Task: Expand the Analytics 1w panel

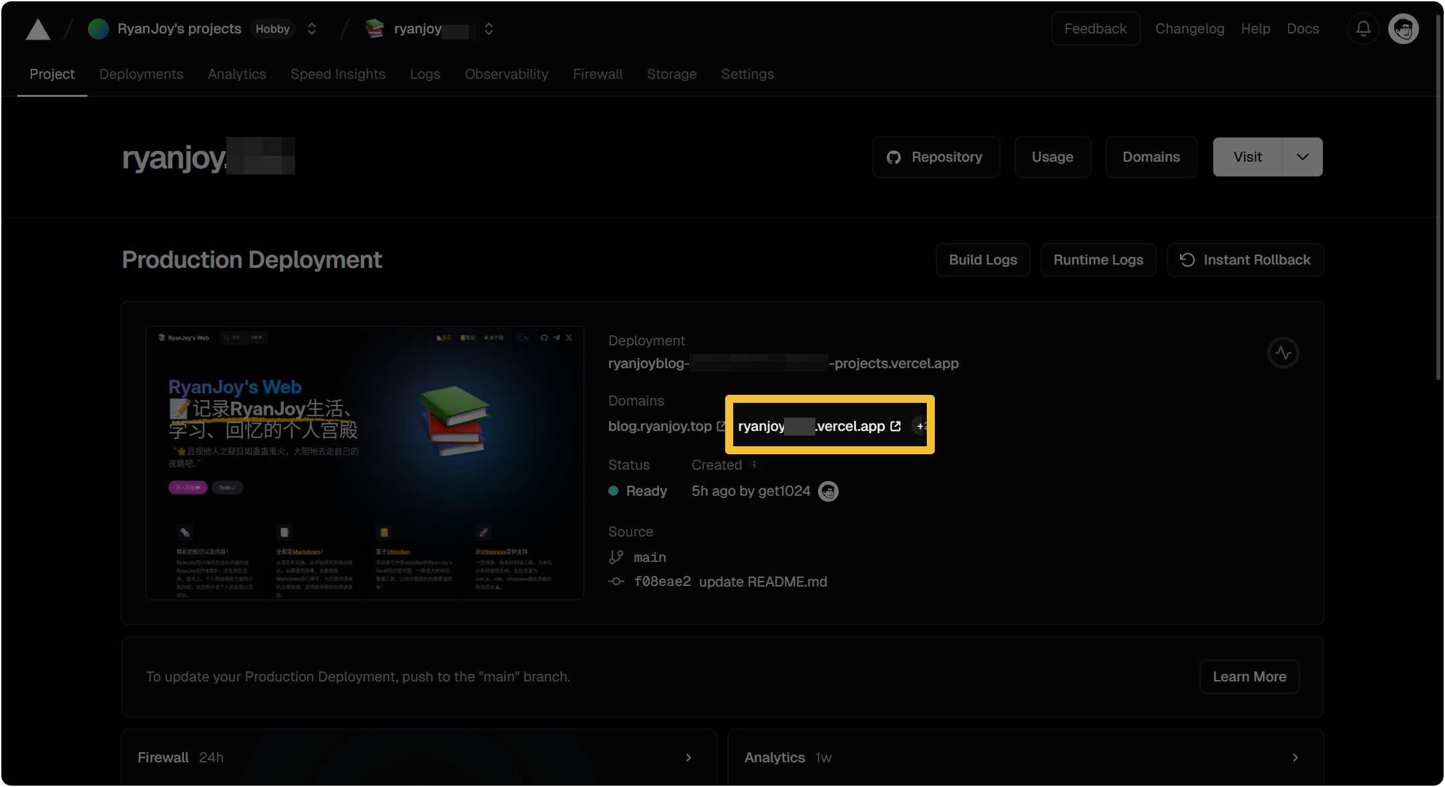Action: (x=1295, y=757)
